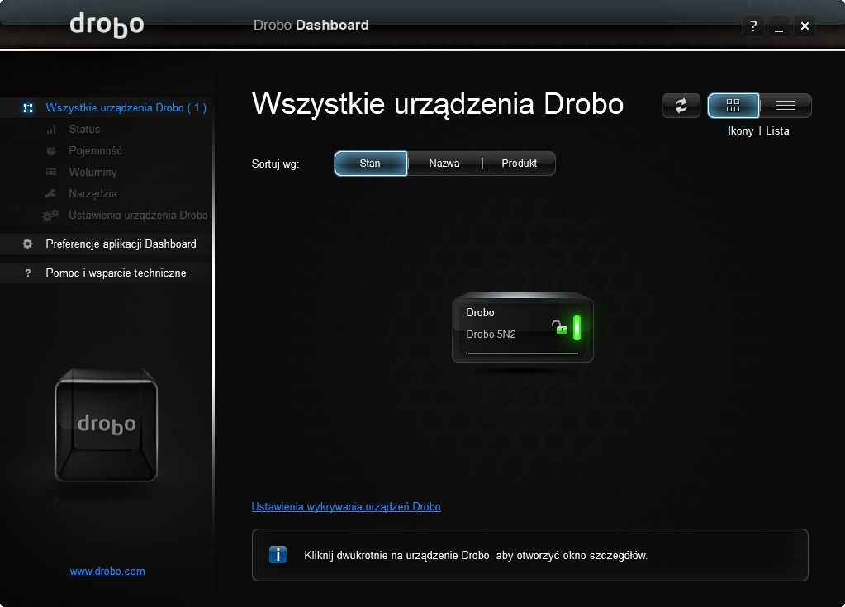This screenshot has width=845, height=607.
Task: Select the Drobo 5N2 device tile
Action: coord(522,328)
